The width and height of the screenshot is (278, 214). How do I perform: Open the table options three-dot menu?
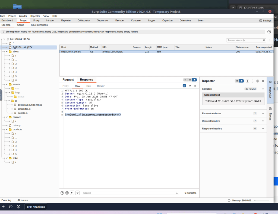pos(270,40)
